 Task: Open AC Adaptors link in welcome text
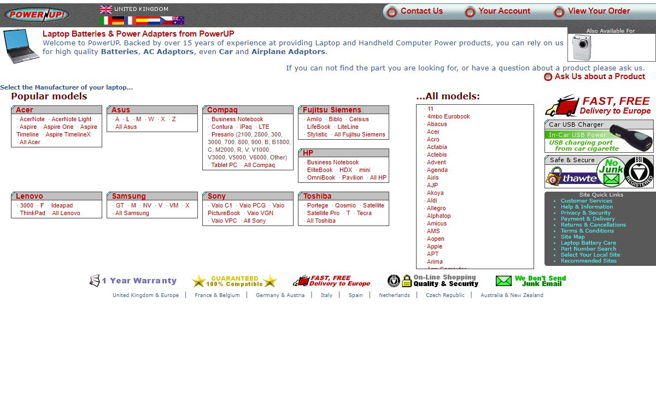click(x=168, y=52)
